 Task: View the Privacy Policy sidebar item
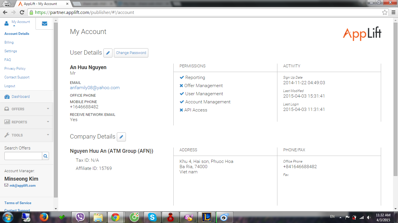click(x=15, y=69)
